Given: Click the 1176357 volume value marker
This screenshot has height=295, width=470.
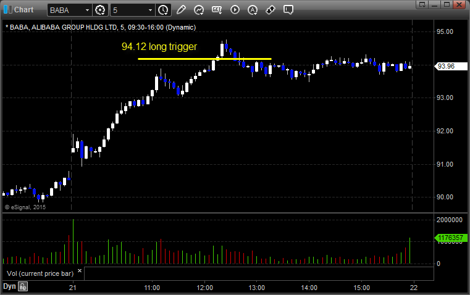Looking at the screenshot, I should coord(451,238).
